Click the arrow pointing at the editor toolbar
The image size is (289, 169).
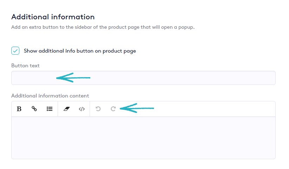click(136, 108)
